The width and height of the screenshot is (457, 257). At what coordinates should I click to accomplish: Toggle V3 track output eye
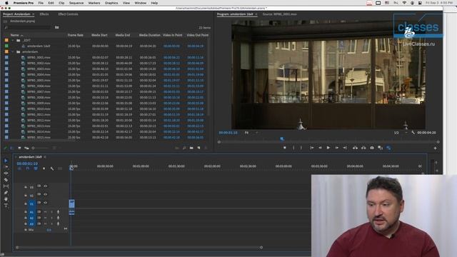46,186
